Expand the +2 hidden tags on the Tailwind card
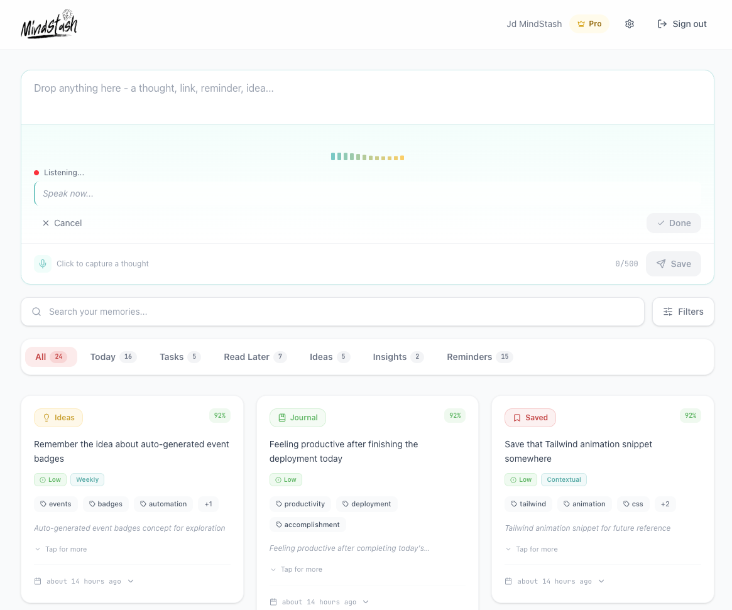 point(665,503)
